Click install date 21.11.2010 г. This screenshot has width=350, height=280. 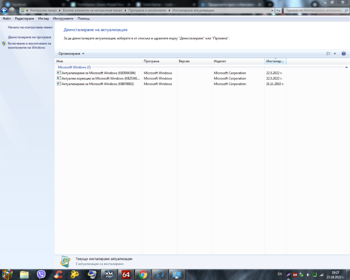pos(275,84)
